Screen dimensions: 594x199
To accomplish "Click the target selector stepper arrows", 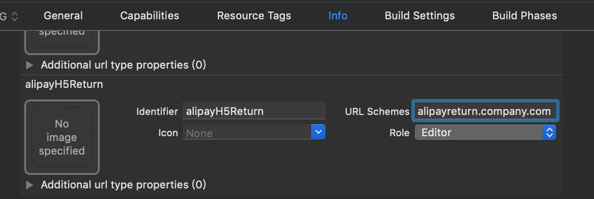I will (x=15, y=16).
